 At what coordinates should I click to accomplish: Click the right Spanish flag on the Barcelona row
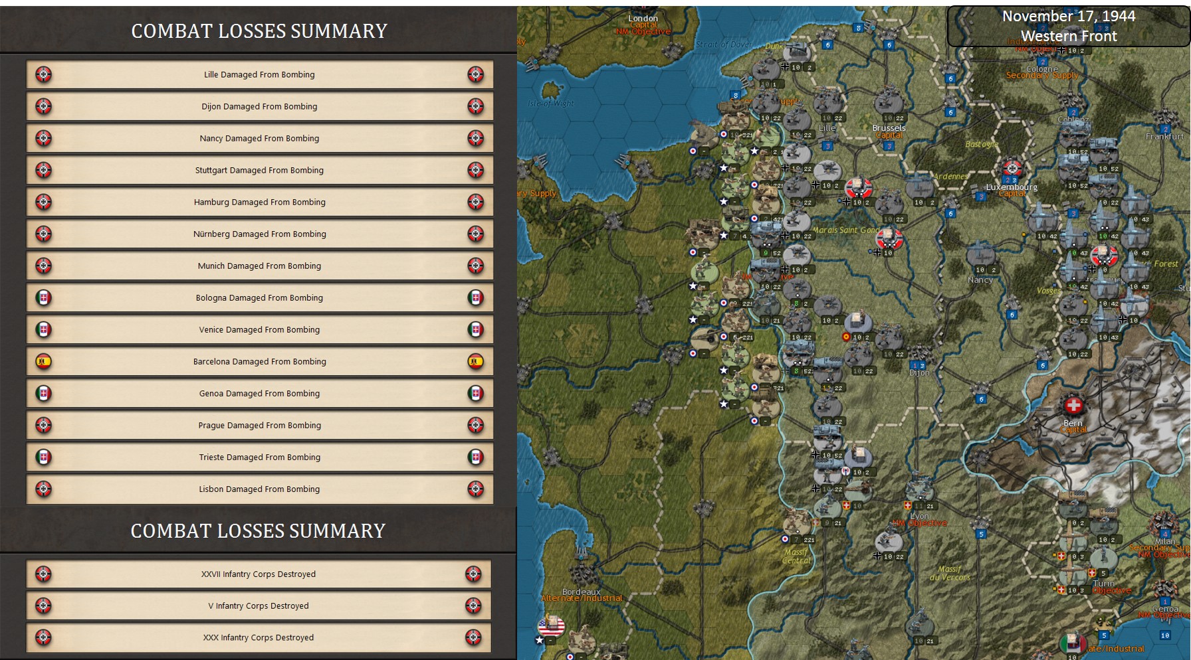475,361
